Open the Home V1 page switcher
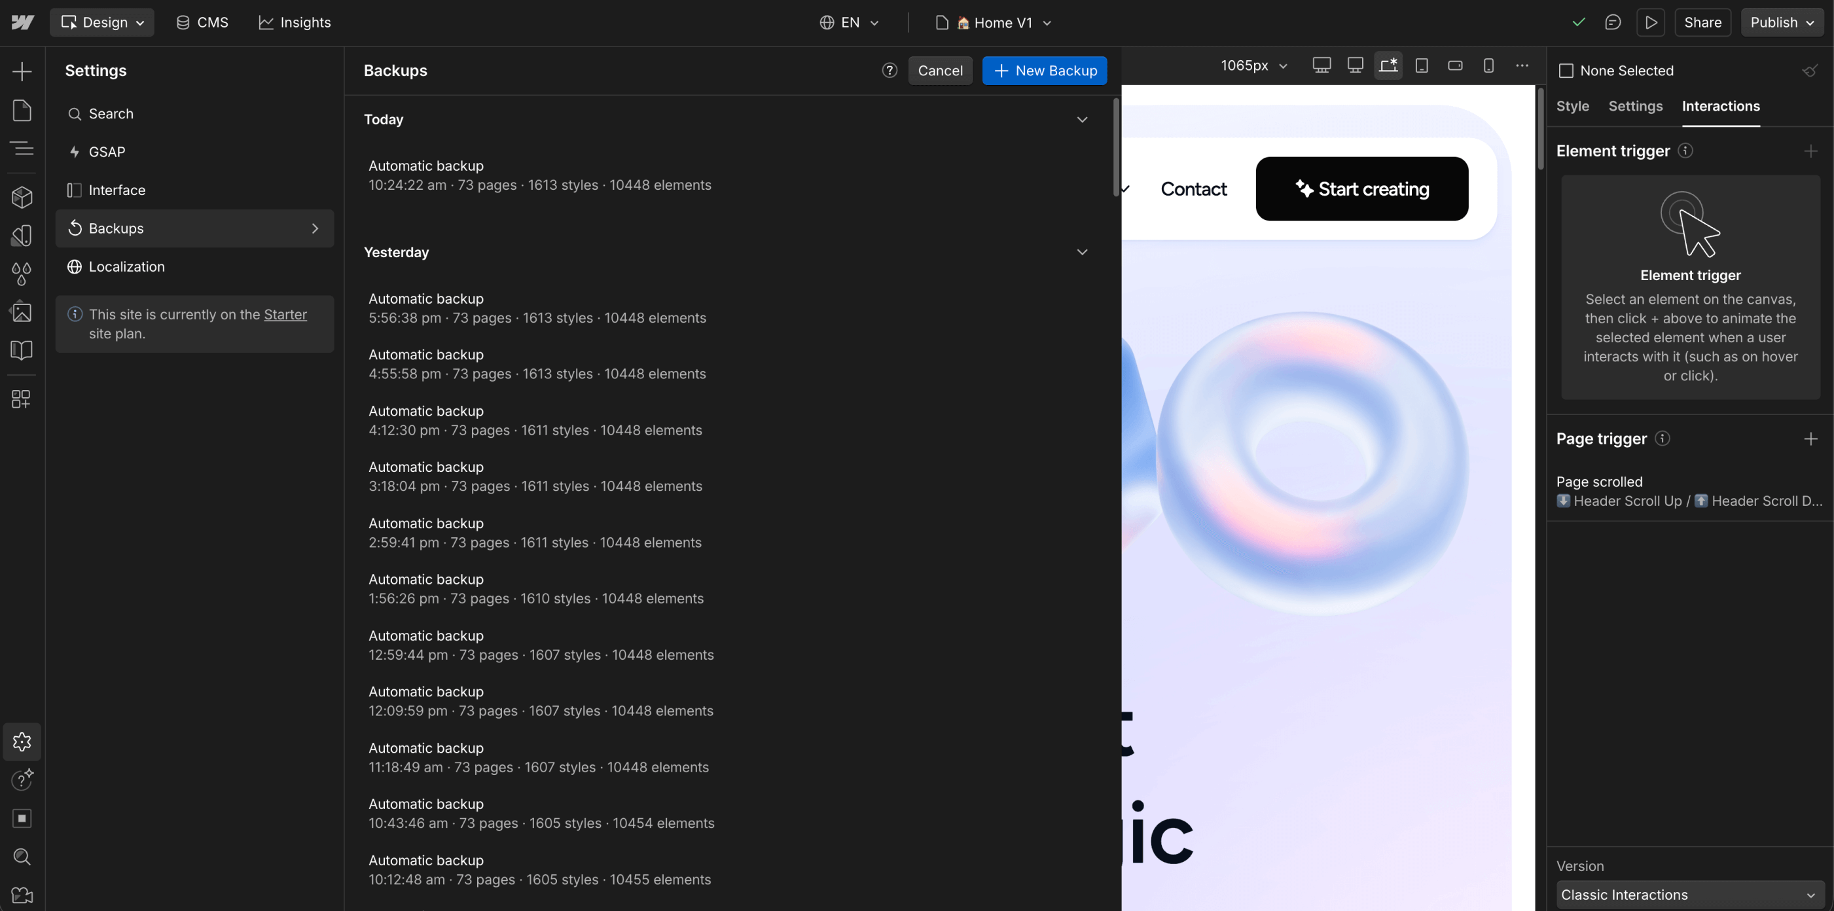The image size is (1834, 911). [994, 22]
